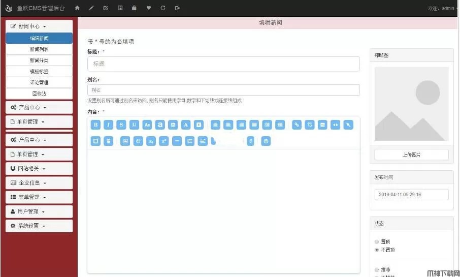Open the edit-square icon in top bar
This screenshot has width=460, height=277.
click(106, 8)
